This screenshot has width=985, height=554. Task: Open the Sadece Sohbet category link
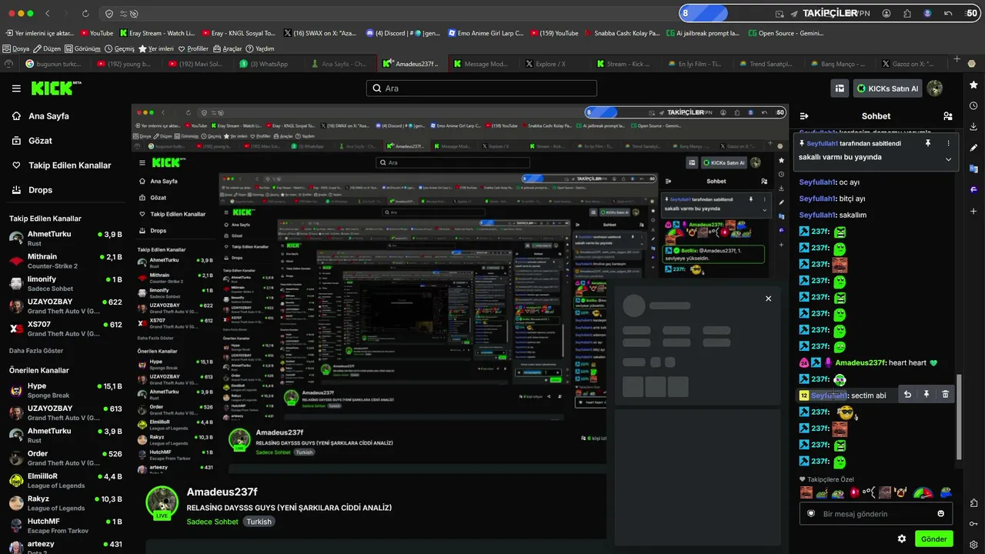[212, 522]
